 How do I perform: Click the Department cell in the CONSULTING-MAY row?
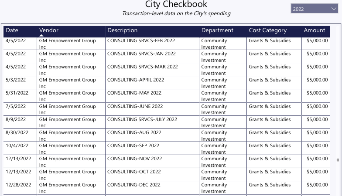pos(222,96)
